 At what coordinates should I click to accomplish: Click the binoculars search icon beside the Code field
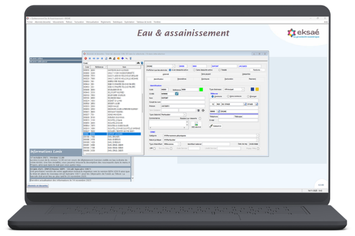click(x=139, y=62)
